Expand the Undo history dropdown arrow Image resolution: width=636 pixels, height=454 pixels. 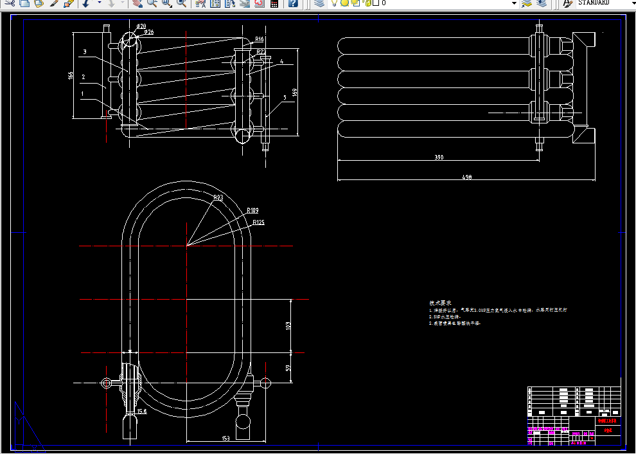[x=100, y=3]
